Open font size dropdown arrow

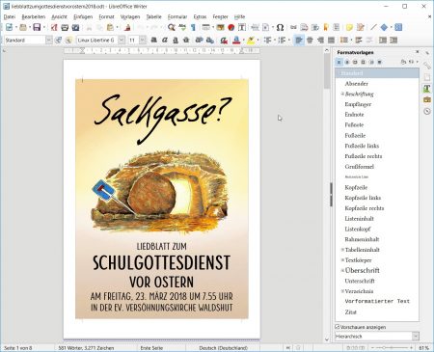click(143, 41)
